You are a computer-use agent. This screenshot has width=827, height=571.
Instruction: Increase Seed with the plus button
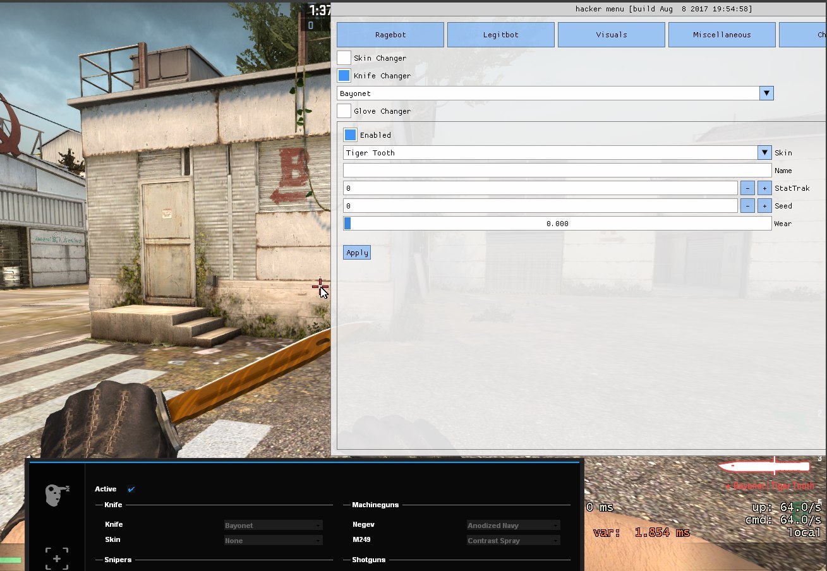pyautogui.click(x=764, y=206)
